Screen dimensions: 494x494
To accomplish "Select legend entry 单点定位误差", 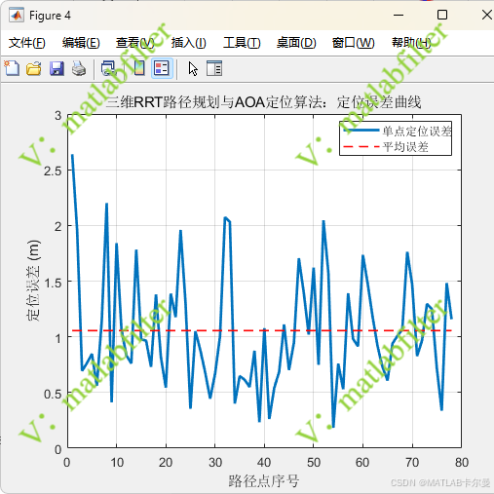I will [x=417, y=132].
